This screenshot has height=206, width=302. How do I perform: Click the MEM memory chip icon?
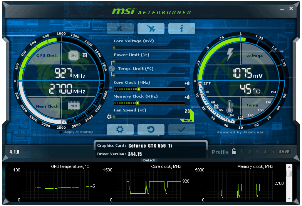pos(74,106)
